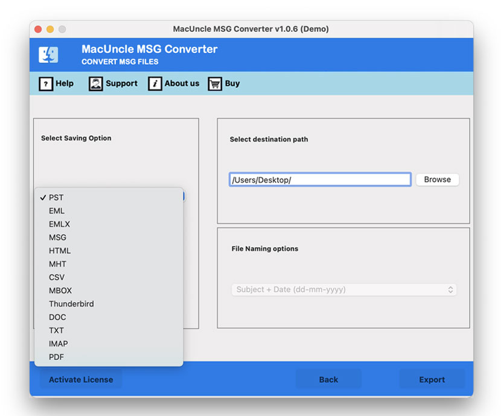Select PDF at the bottom of the format list
This screenshot has height=416, width=501.
click(56, 357)
